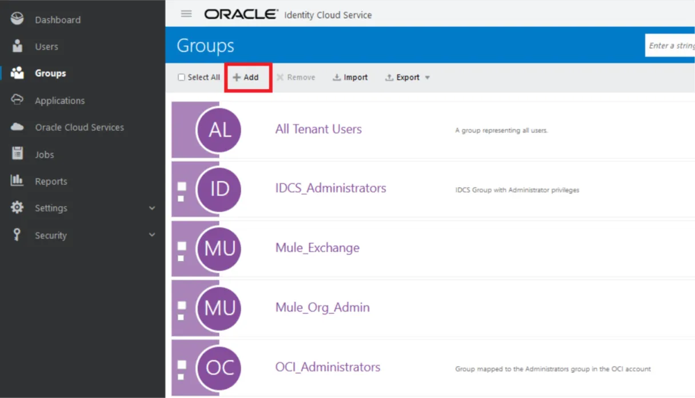The image size is (695, 398).
Task: Click the Oracle Cloud Services cloud icon
Action: point(18,127)
